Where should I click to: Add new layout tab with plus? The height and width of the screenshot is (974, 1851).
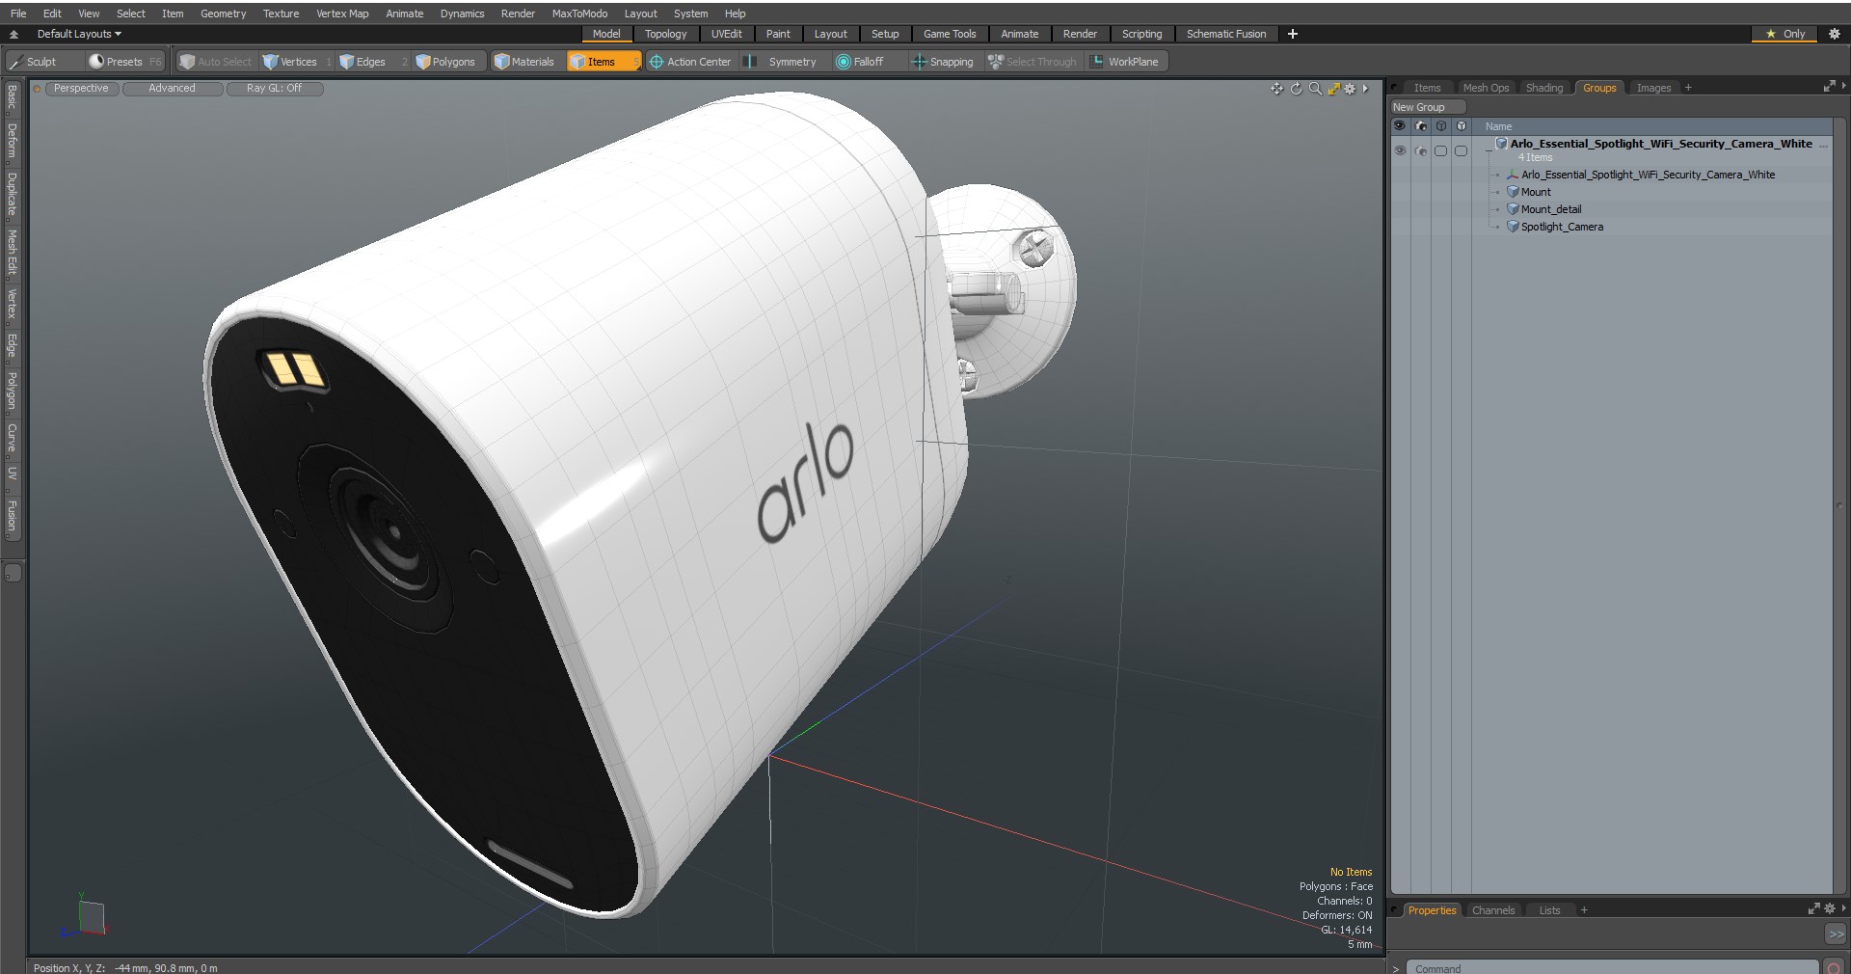click(1293, 34)
